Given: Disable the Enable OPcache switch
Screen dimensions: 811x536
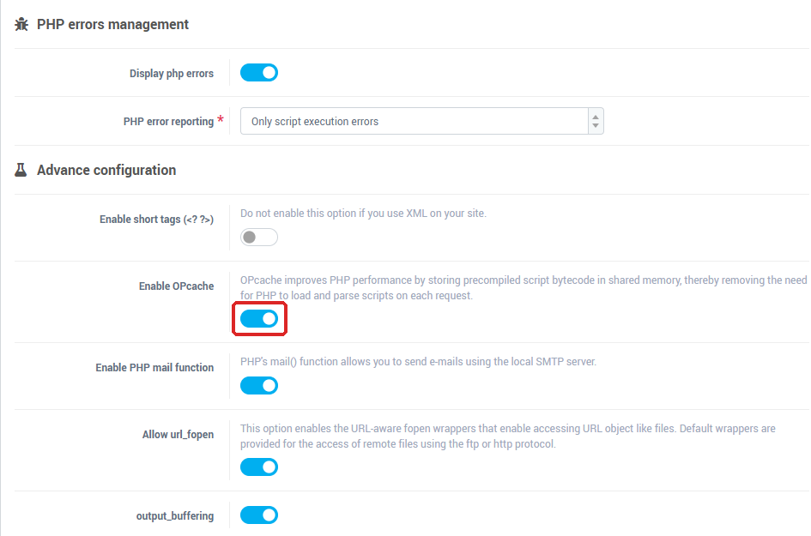Looking at the screenshot, I should point(259,319).
